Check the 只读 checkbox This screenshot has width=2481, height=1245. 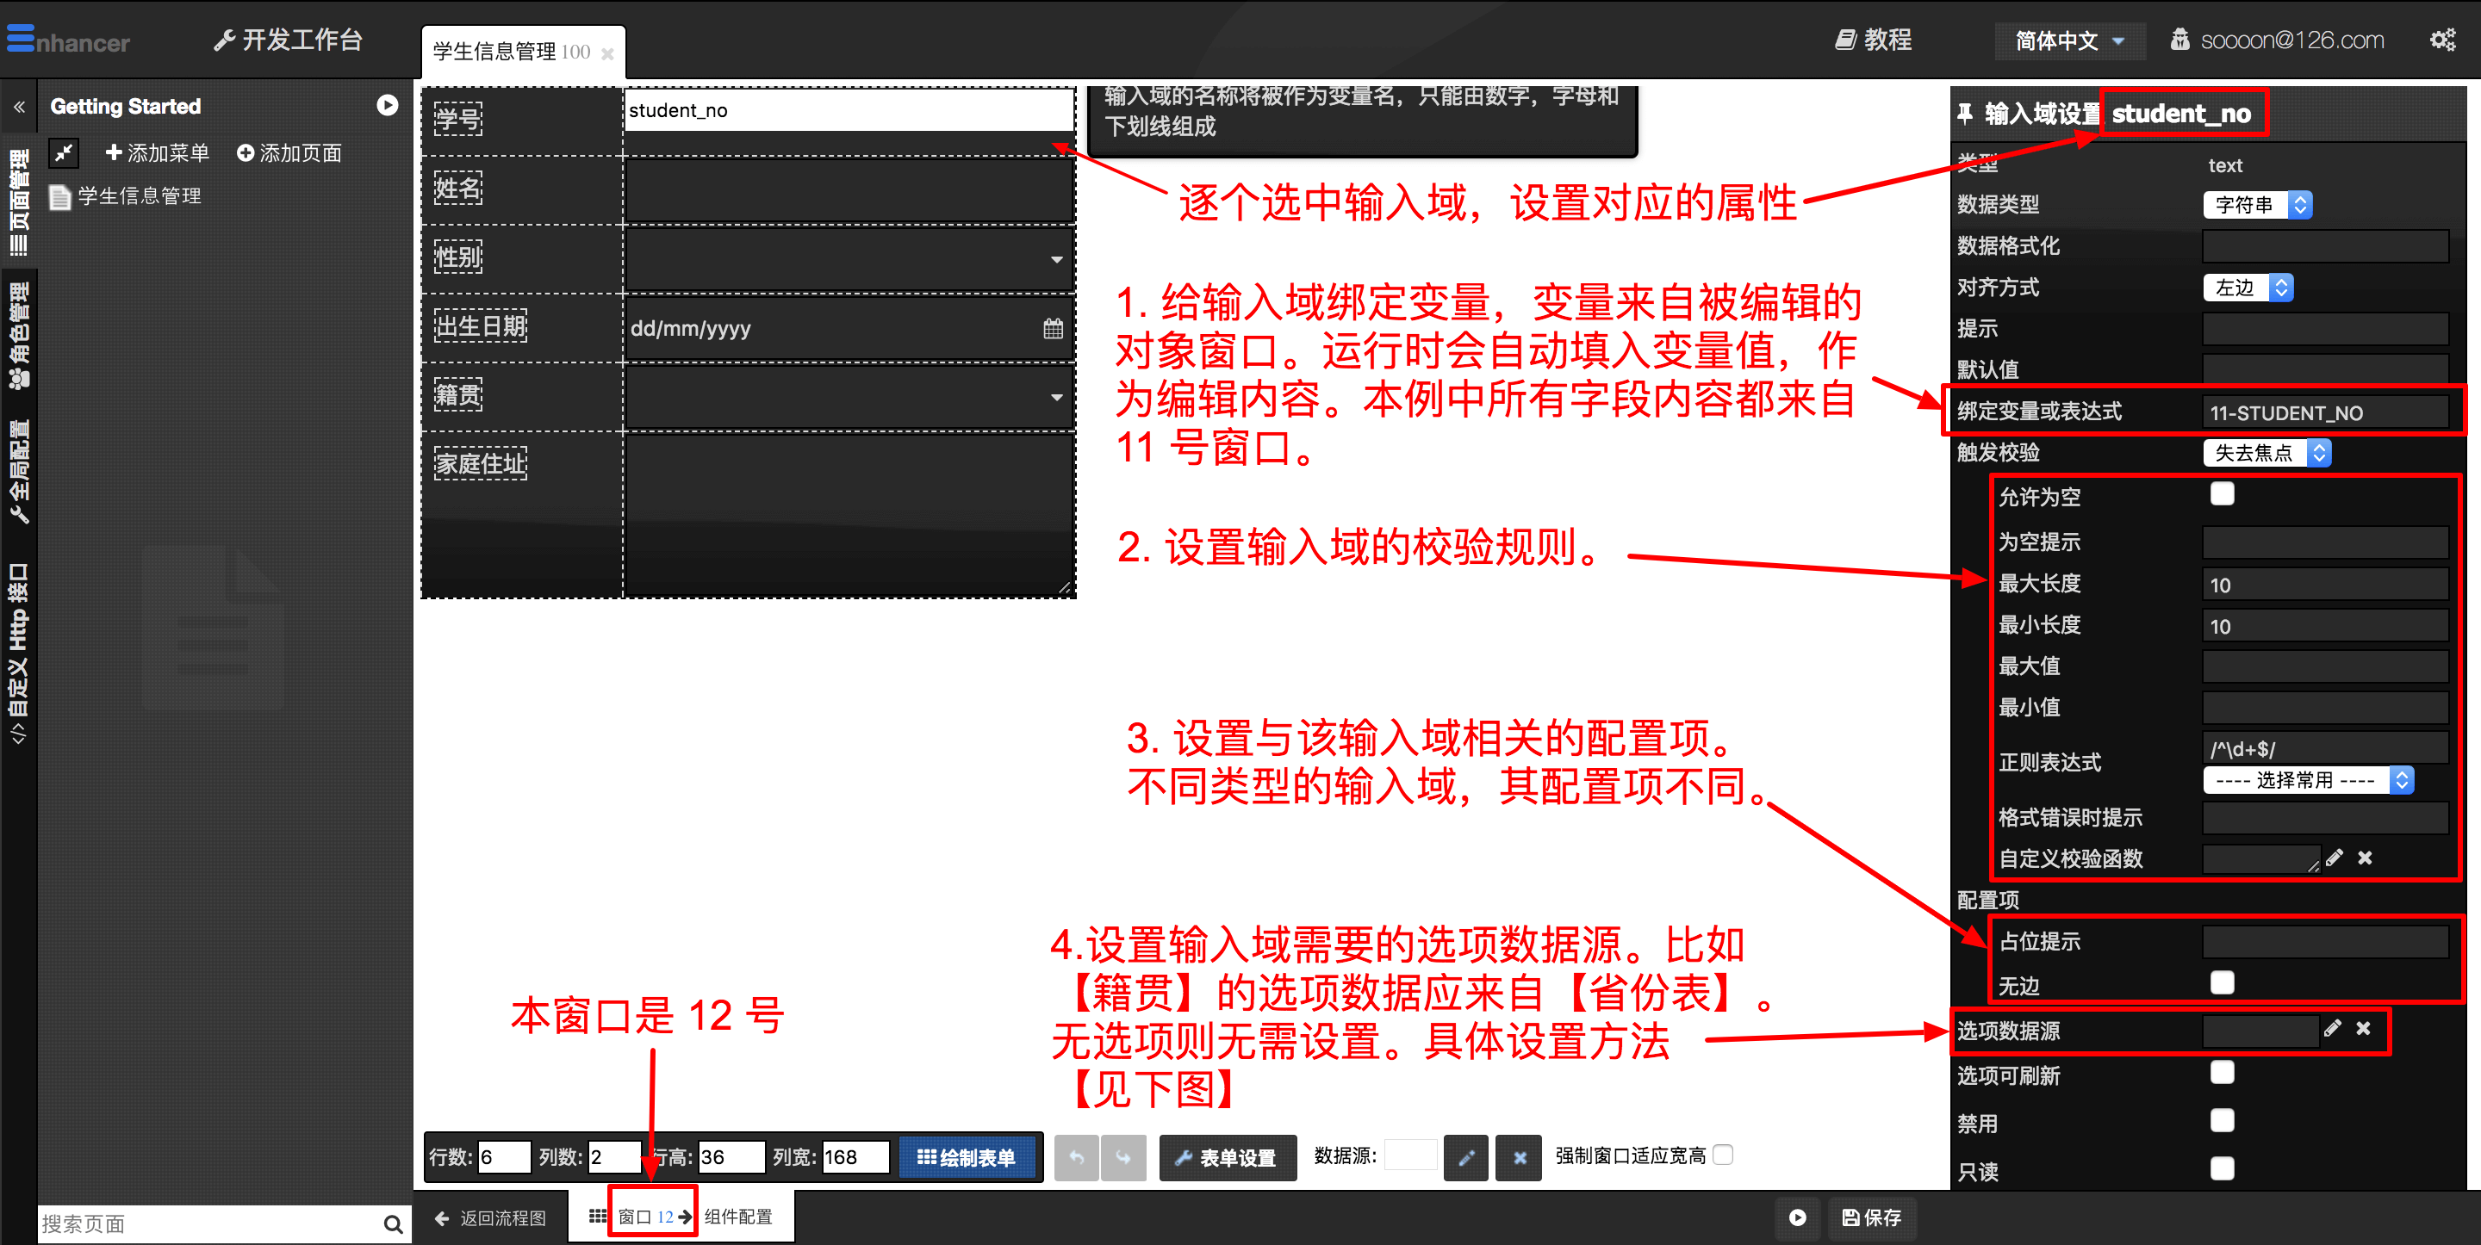tap(2222, 1169)
